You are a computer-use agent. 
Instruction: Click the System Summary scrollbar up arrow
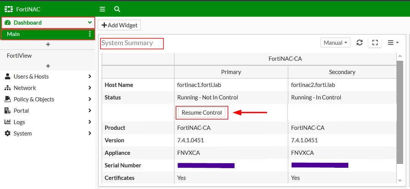tap(399, 56)
